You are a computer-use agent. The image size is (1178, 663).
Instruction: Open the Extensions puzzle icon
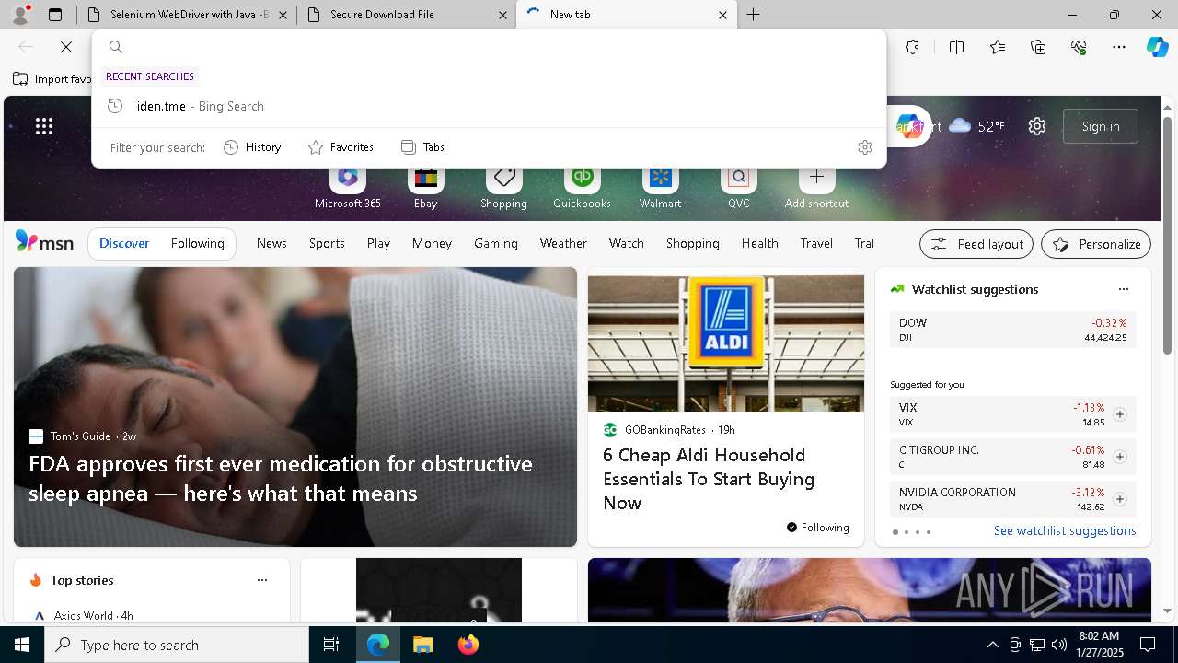tap(912, 47)
